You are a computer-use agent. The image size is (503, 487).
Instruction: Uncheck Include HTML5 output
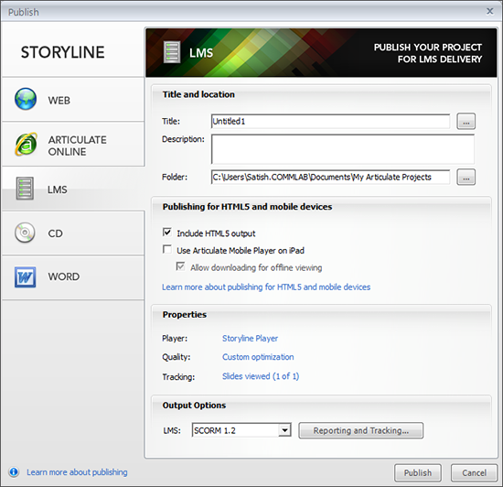[166, 233]
